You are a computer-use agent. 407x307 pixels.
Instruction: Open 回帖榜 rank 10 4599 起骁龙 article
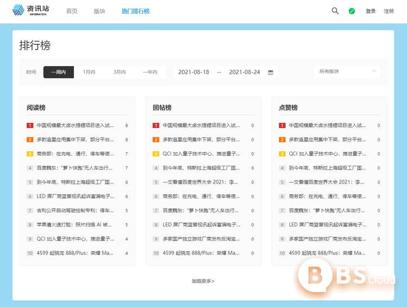[201, 253]
